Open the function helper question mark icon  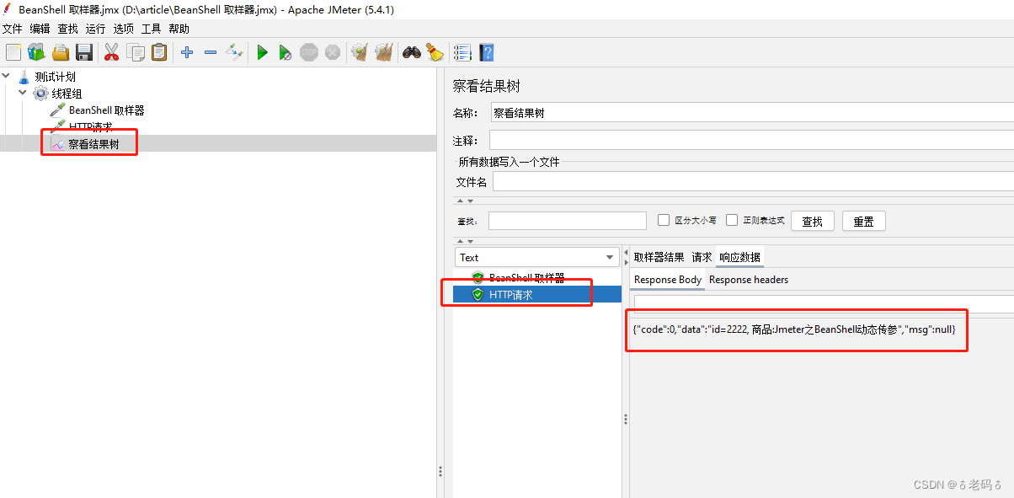pyautogui.click(x=486, y=51)
